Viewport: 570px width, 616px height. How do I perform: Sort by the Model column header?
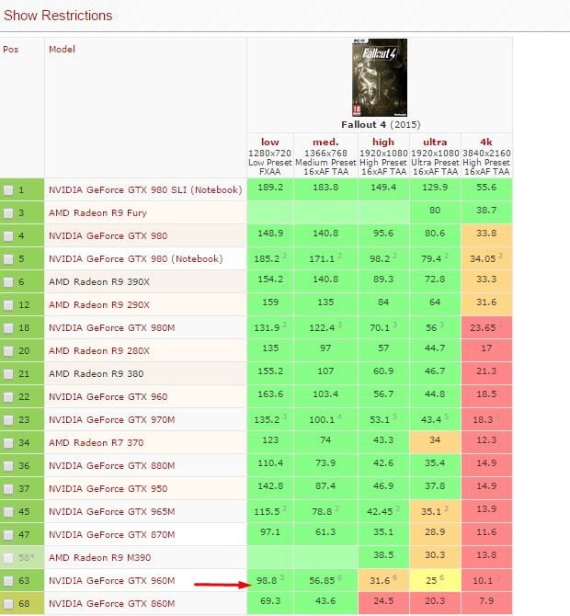pyautogui.click(x=63, y=50)
